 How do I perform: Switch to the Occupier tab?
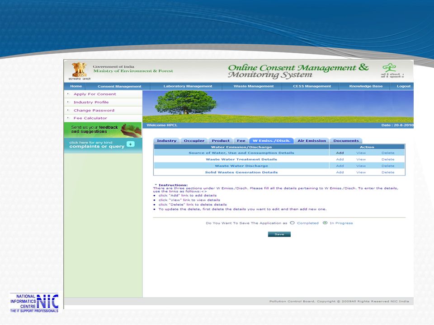tap(194, 141)
